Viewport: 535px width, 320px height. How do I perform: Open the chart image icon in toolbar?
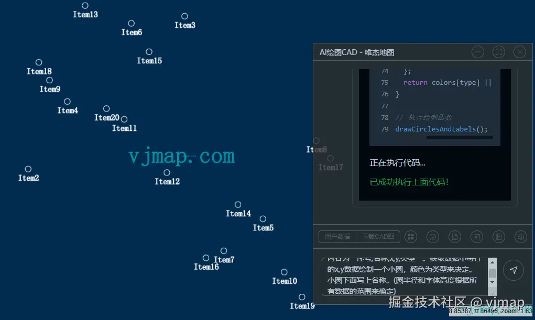[477, 237]
